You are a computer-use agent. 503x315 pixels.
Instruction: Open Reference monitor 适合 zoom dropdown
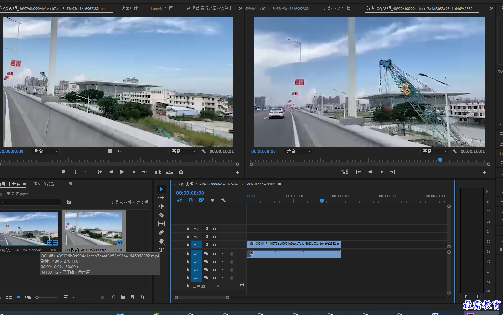(298, 151)
